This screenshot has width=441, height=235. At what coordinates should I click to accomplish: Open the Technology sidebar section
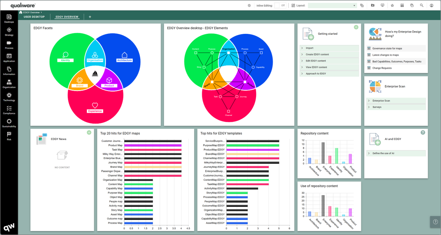click(9, 97)
